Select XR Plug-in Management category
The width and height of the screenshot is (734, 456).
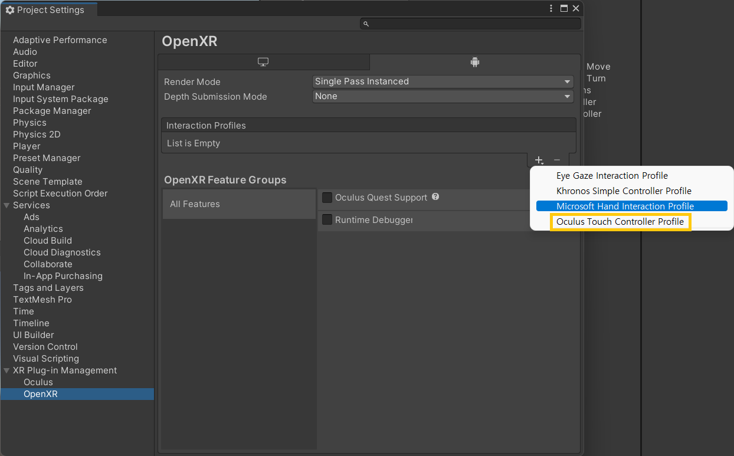click(x=65, y=370)
